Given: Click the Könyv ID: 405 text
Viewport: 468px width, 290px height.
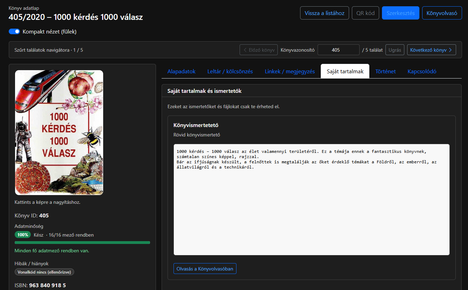Looking at the screenshot, I should (x=32, y=216).
